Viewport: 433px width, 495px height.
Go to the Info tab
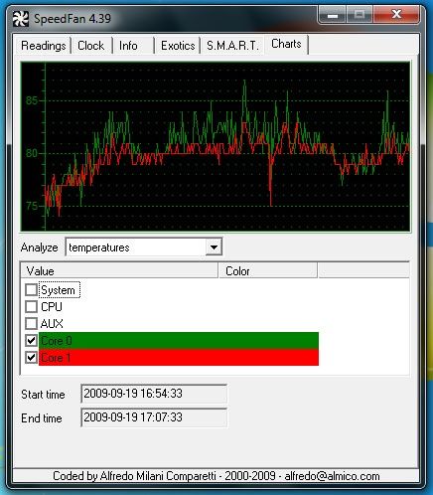[x=128, y=46]
